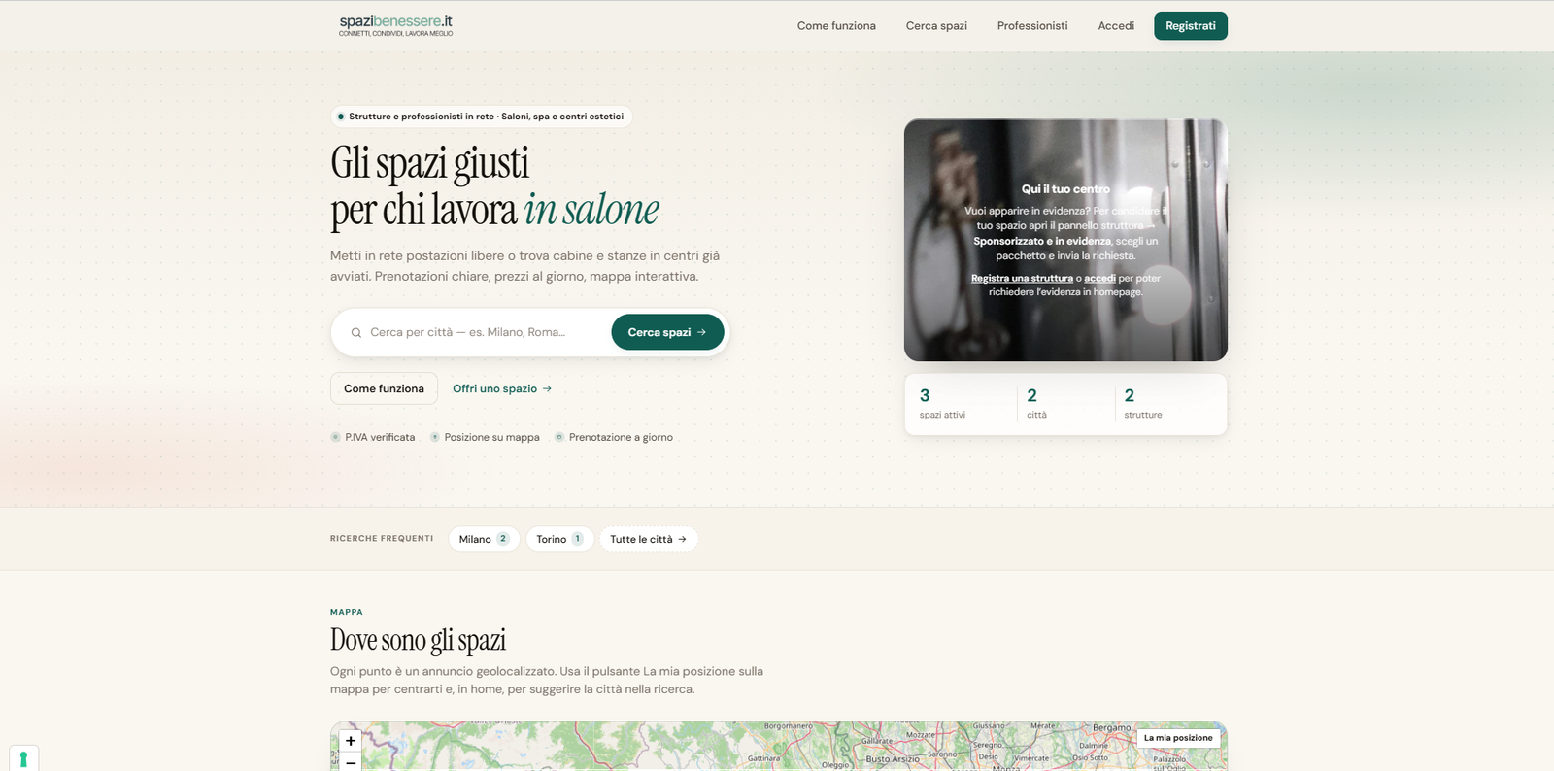Click the Posizione su mappa badge icon
The width and height of the screenshot is (1554, 771).
pyautogui.click(x=435, y=437)
